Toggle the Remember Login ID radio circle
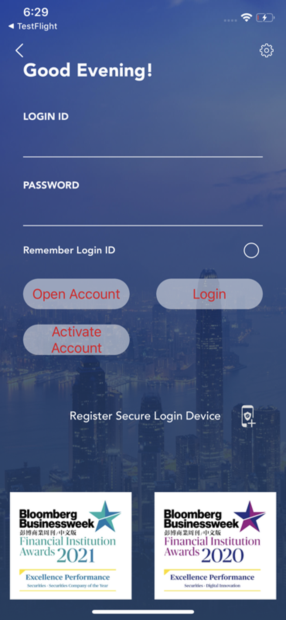286x620 pixels. pyautogui.click(x=251, y=250)
